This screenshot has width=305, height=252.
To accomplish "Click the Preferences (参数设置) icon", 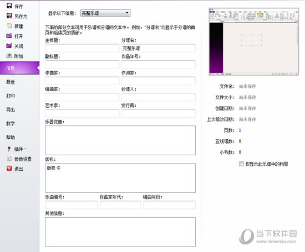I will [9, 159].
